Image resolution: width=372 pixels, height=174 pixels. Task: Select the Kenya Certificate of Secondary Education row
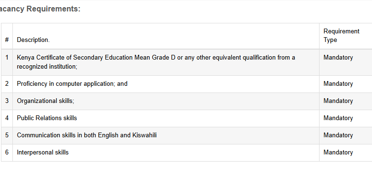pos(186,62)
